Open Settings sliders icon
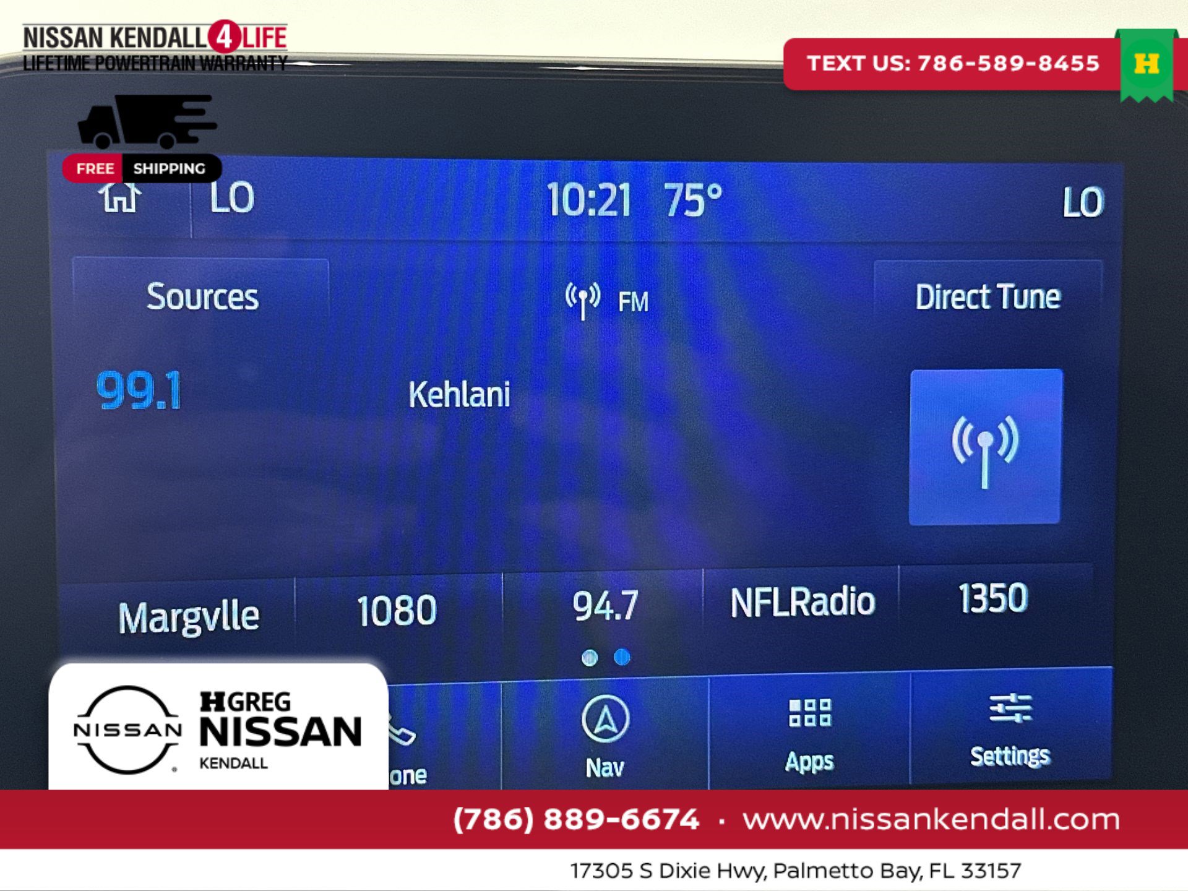The width and height of the screenshot is (1188, 891). point(1010,708)
